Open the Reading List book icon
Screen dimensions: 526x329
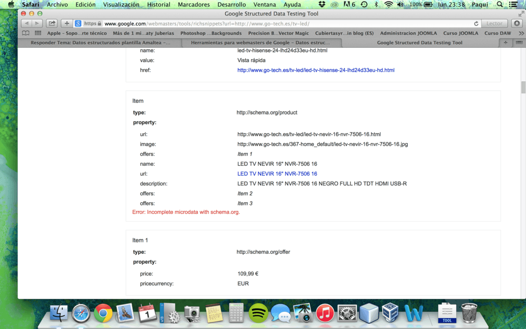pos(25,33)
